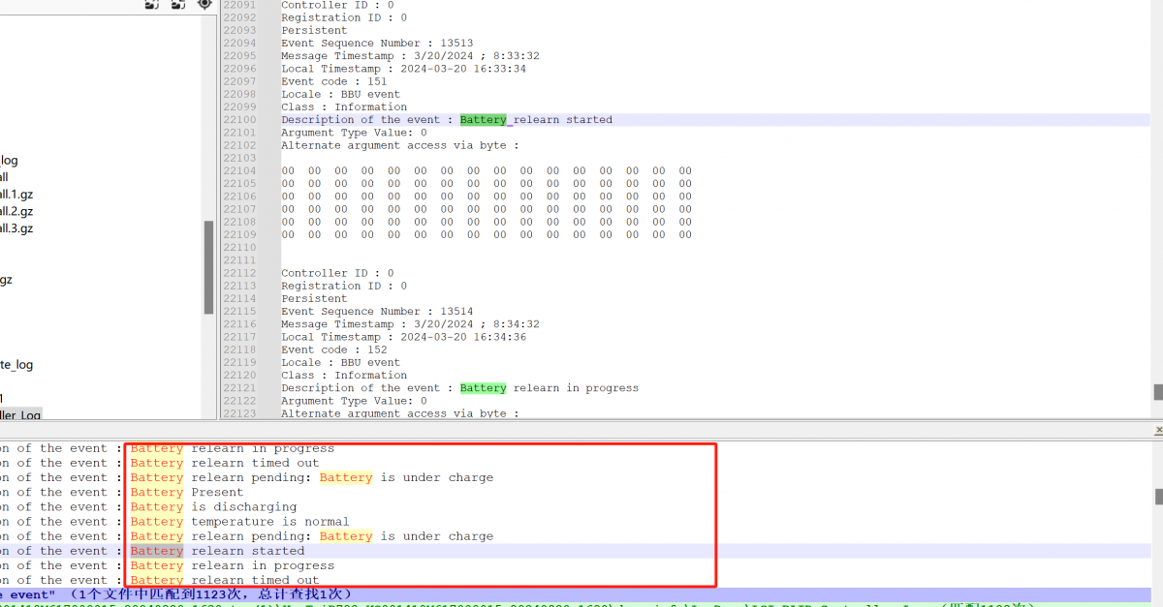Click the search results scrollbar thumb
1163x607 pixels.
(1157, 497)
